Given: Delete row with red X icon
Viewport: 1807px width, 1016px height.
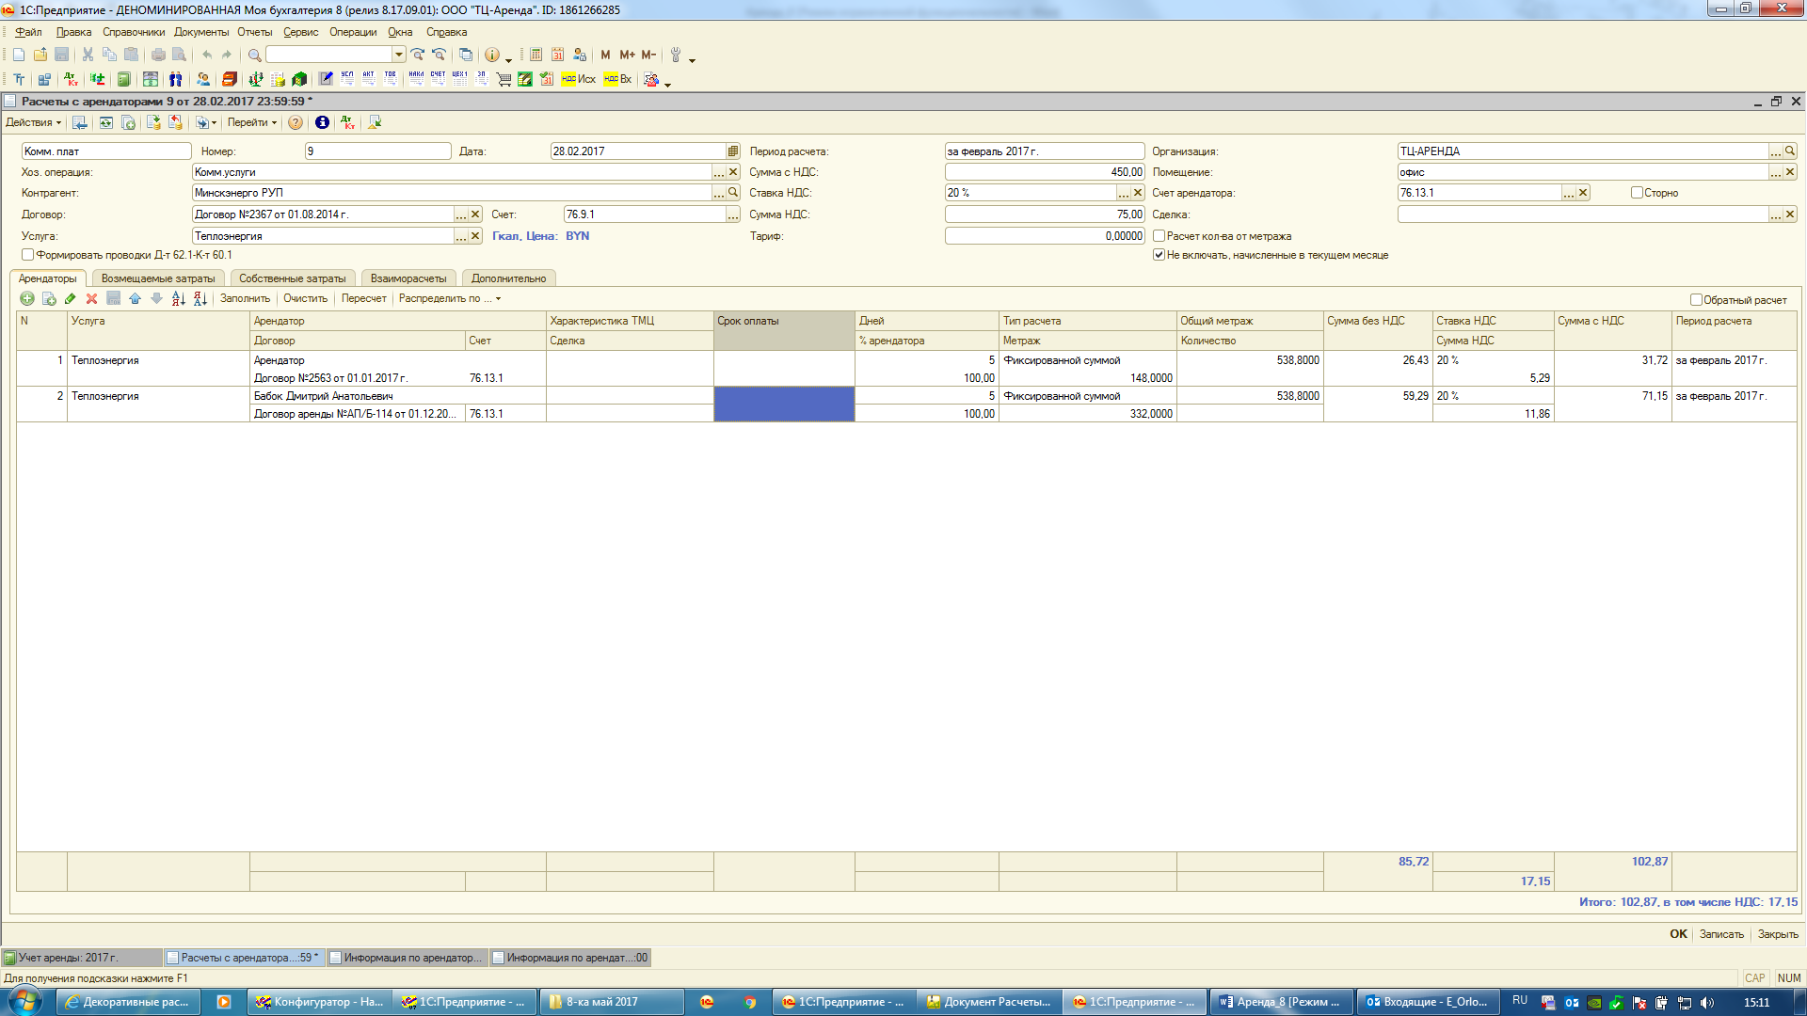Looking at the screenshot, I should (91, 299).
